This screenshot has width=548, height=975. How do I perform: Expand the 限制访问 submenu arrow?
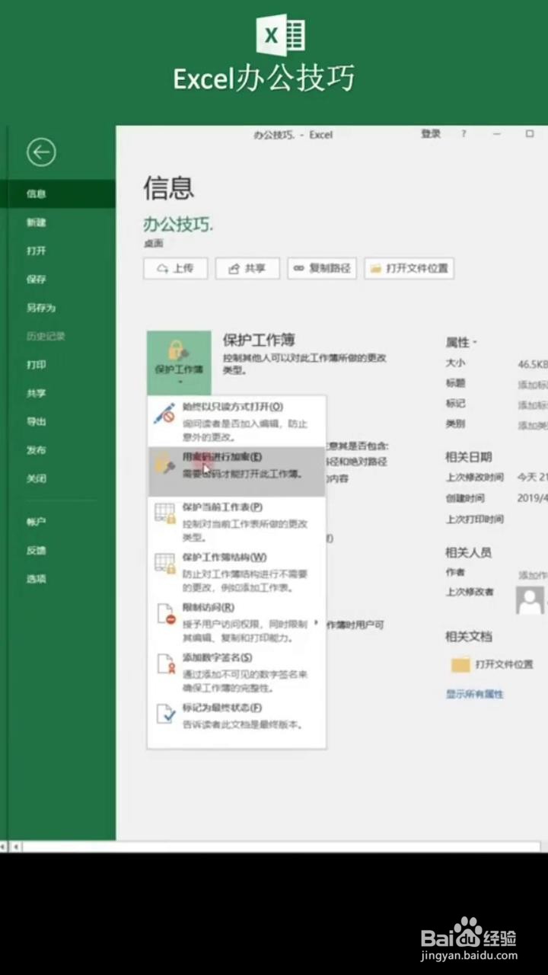tap(316, 622)
